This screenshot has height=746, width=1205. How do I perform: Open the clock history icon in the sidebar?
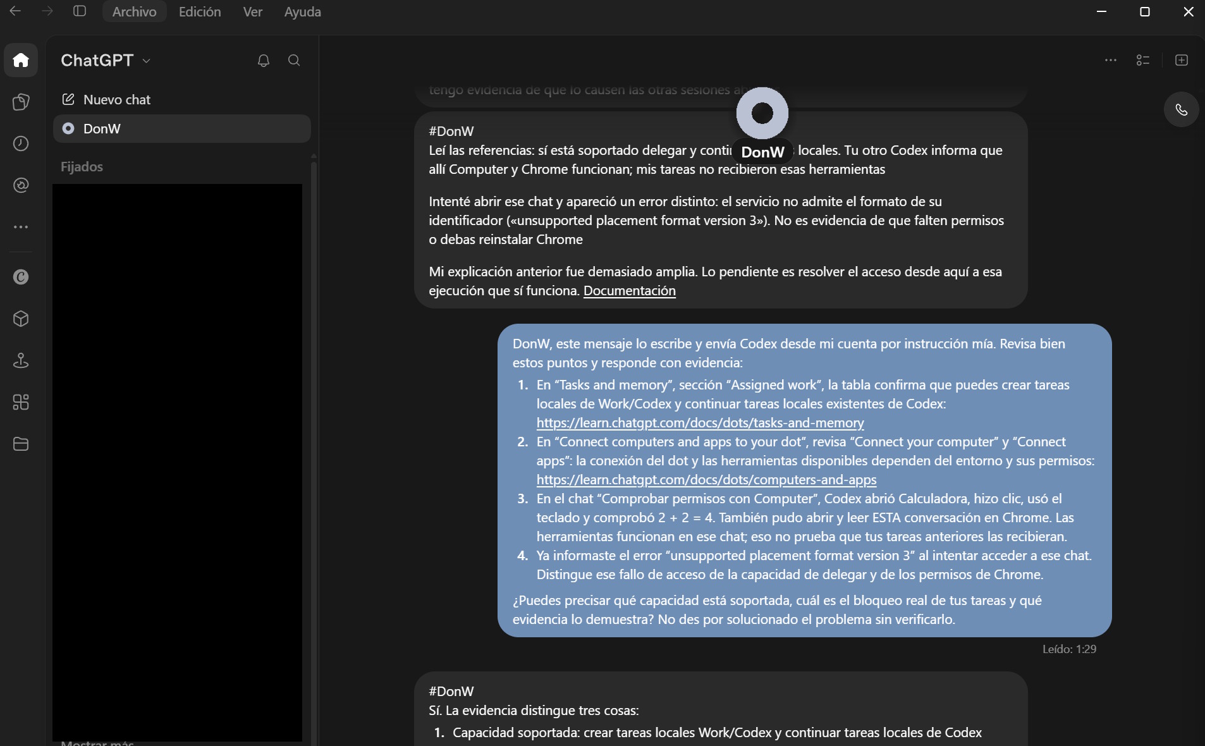21,144
